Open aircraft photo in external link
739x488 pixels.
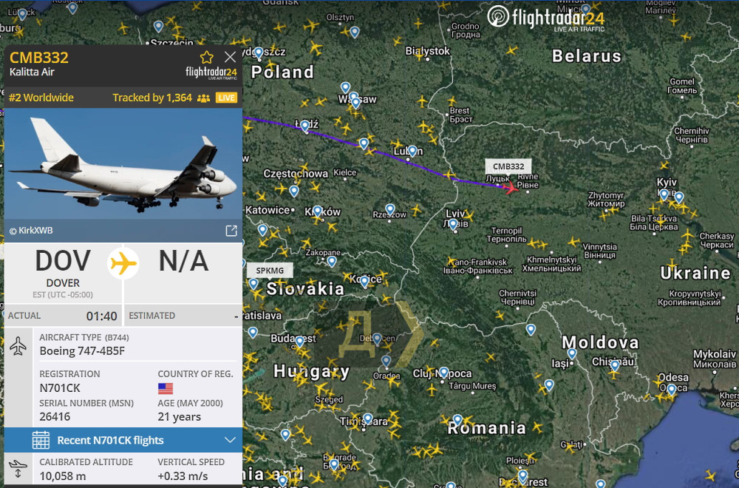231,231
